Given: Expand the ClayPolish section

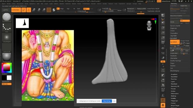Looking at the screenshot, I should pyautogui.click(x=173, y=36).
